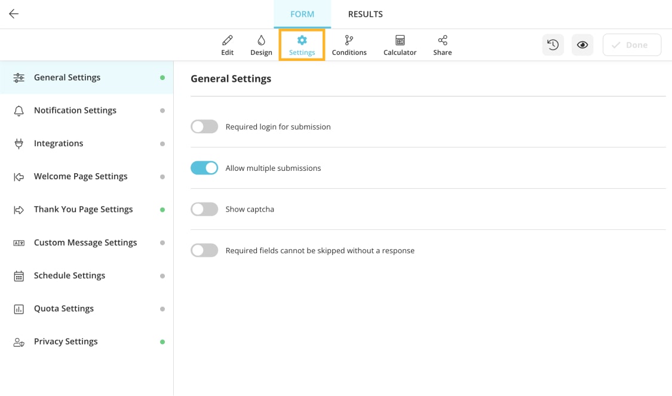This screenshot has width=672, height=396.
Task: Open the Share icon
Action: [442, 45]
